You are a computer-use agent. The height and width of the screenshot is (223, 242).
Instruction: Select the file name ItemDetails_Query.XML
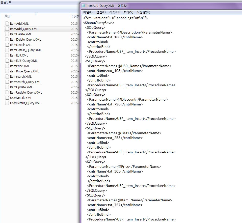tap(26, 50)
